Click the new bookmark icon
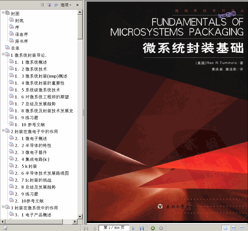Viewport: 248px width, 231px height. coord(49,5)
